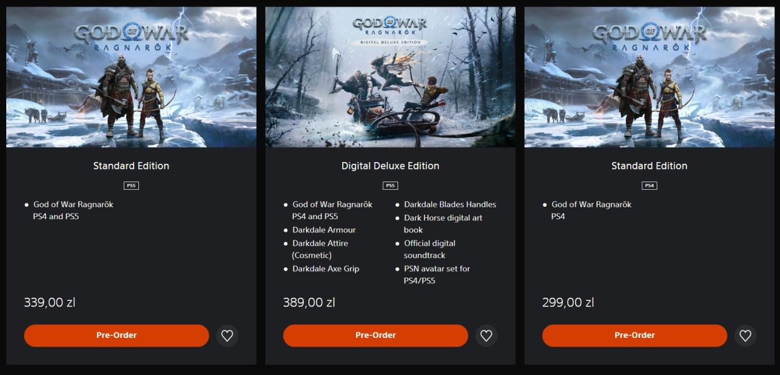Viewport: 780px width, 375px height.
Task: Click PS5 badge under first Standard Edition
Action: [x=131, y=185]
